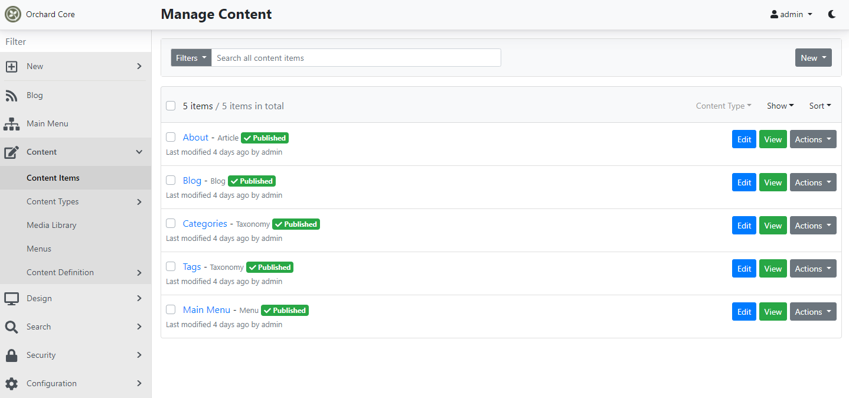Open the New content dropdown button

pyautogui.click(x=814, y=58)
